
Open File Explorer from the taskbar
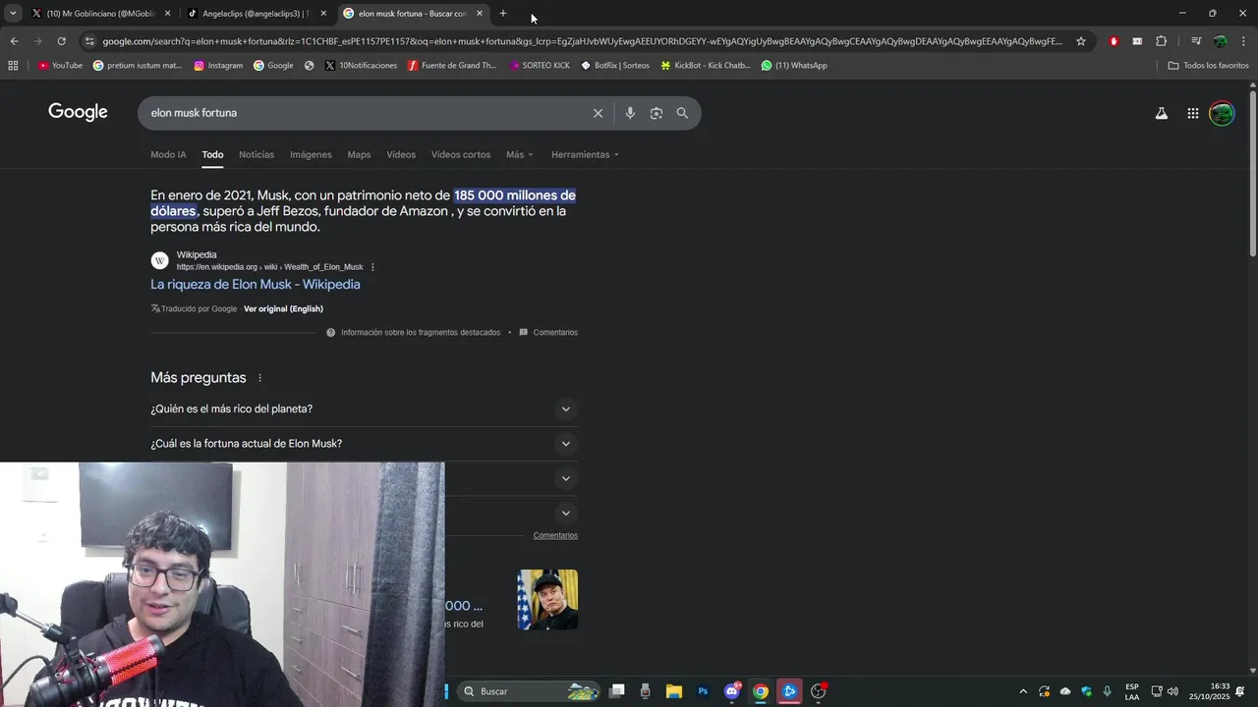[x=674, y=691]
